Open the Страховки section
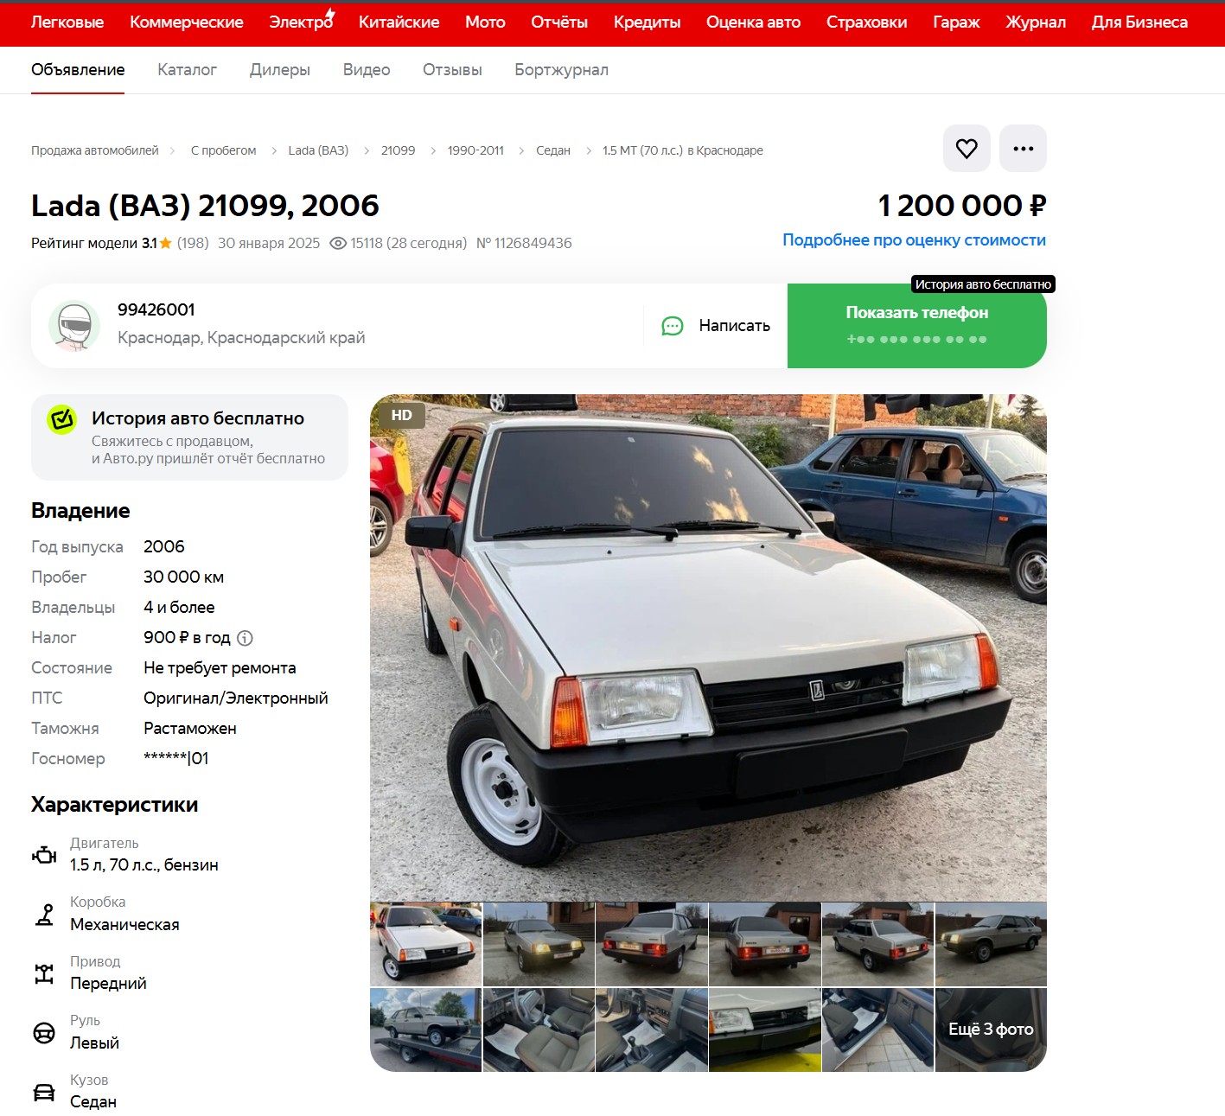 click(867, 22)
